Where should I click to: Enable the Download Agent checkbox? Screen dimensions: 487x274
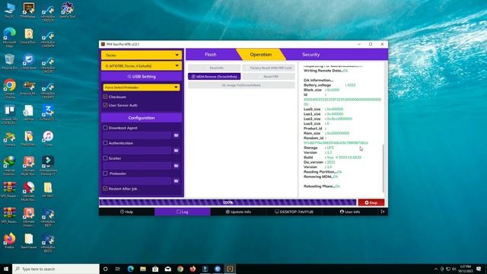pyautogui.click(x=105, y=128)
